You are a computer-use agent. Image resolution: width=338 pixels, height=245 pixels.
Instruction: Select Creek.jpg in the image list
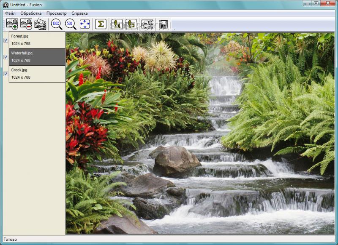[x=37, y=74]
